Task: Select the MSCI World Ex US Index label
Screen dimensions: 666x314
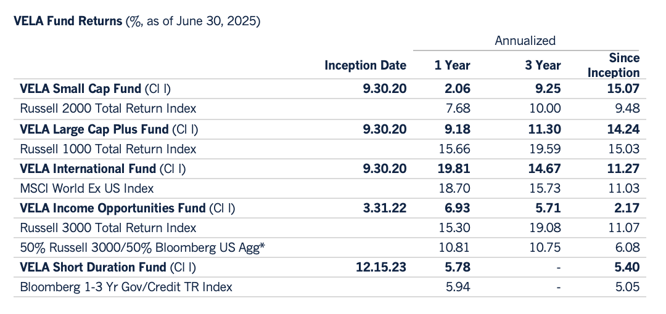Action: click(87, 188)
